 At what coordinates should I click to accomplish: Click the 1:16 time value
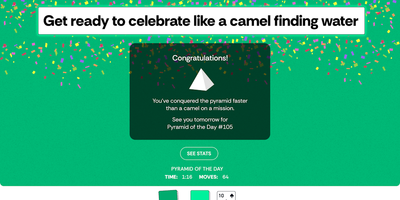coord(187,177)
